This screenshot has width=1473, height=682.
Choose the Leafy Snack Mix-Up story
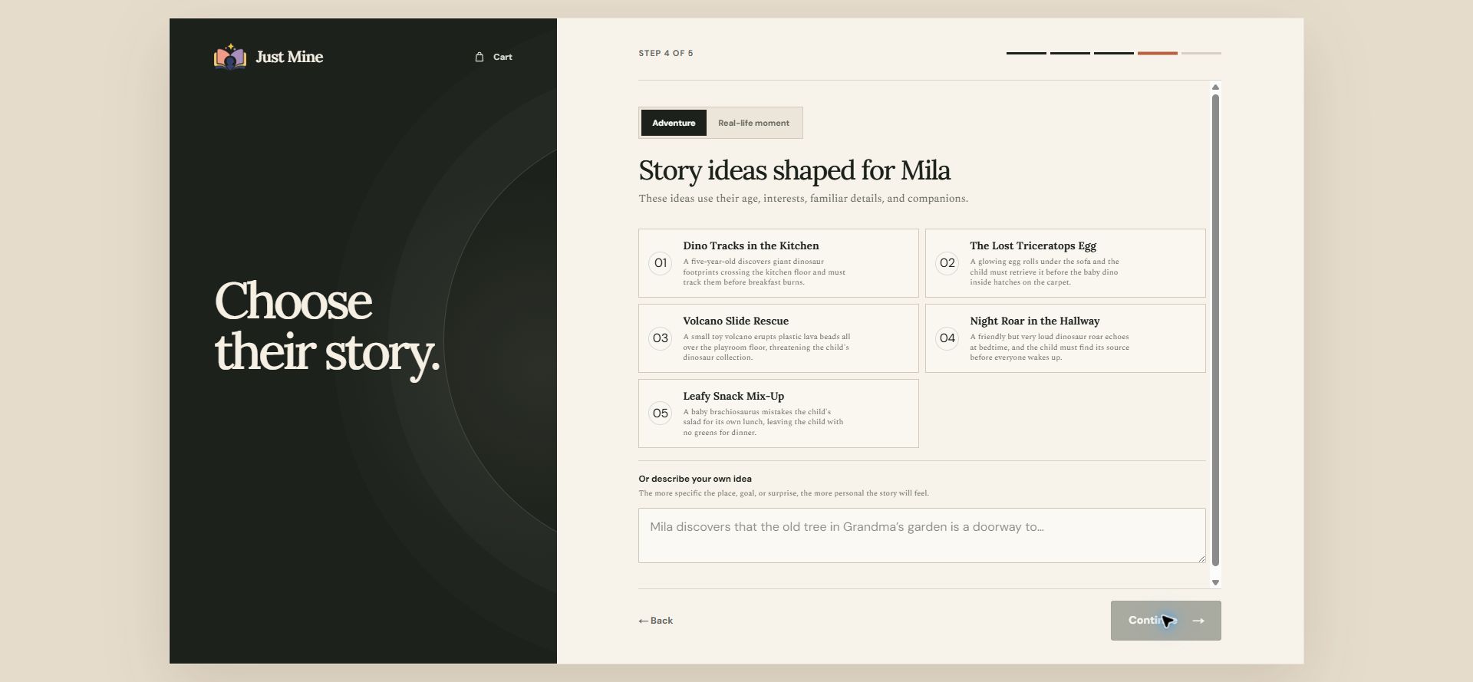(x=778, y=413)
